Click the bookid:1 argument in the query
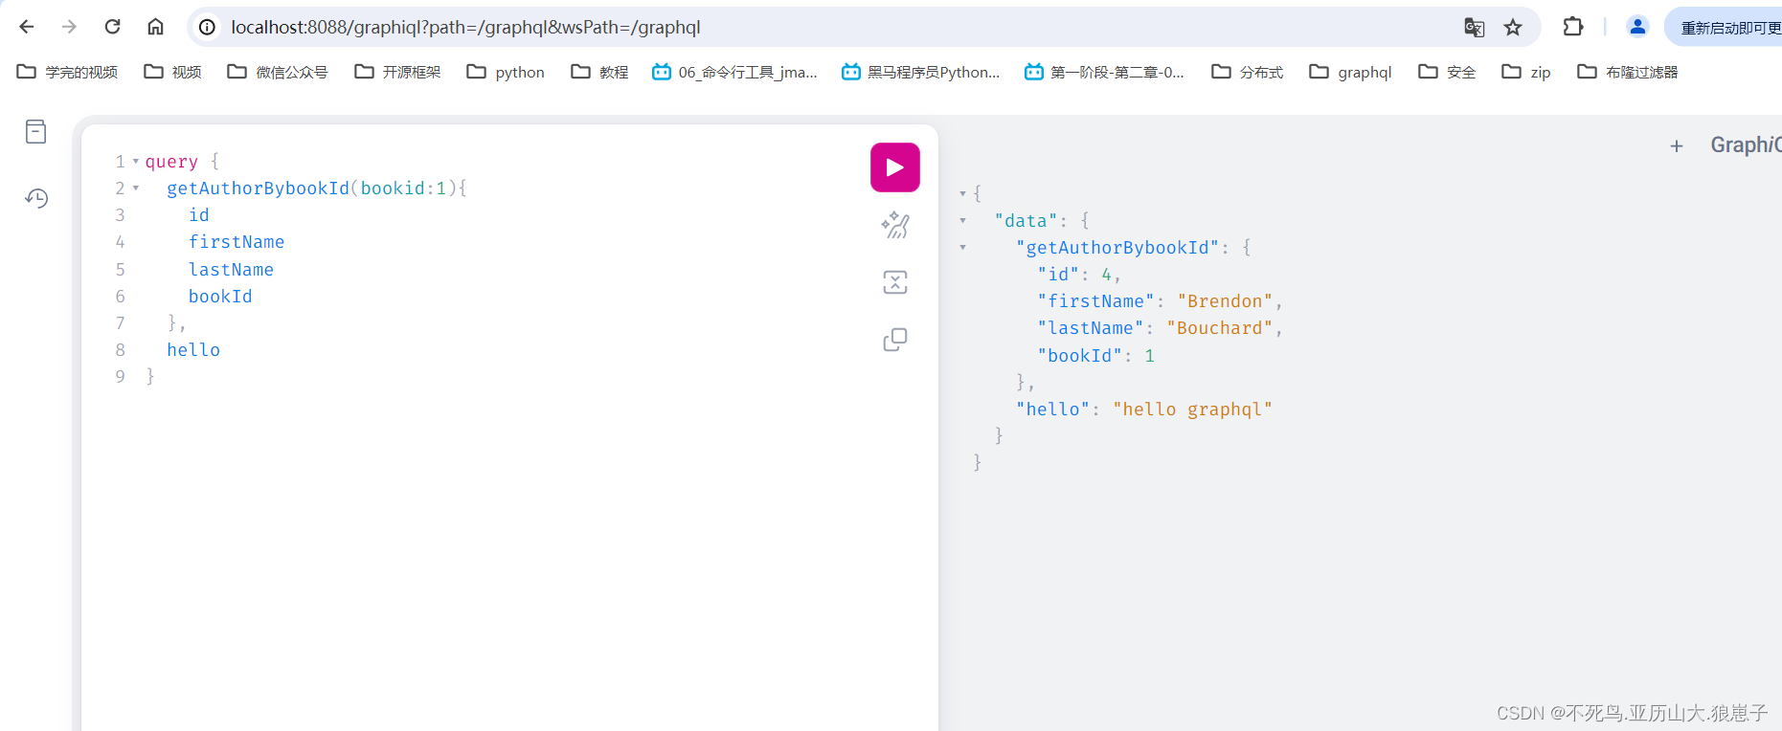 point(403,188)
